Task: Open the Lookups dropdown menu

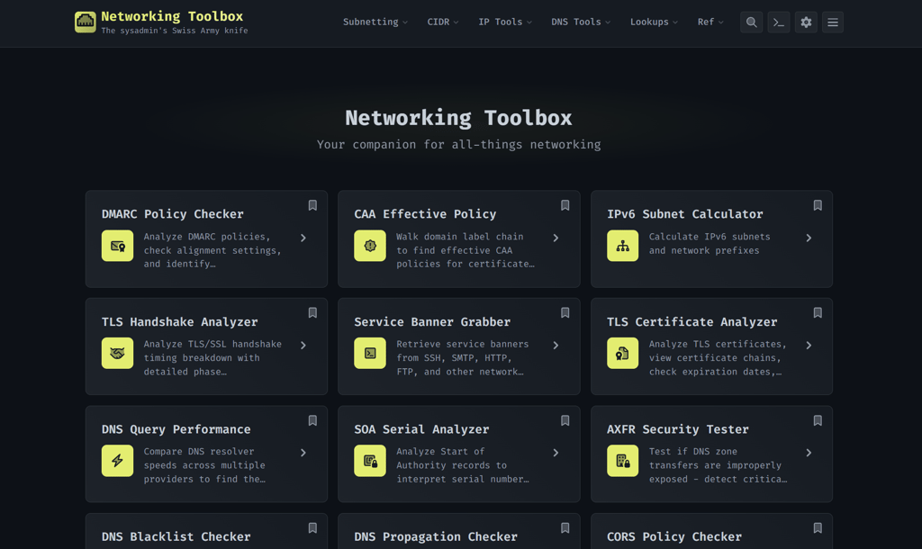Action: click(x=654, y=22)
